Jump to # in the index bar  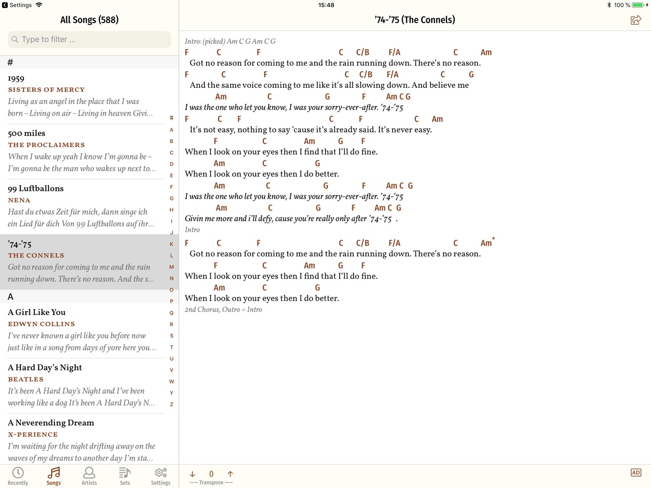172,118
